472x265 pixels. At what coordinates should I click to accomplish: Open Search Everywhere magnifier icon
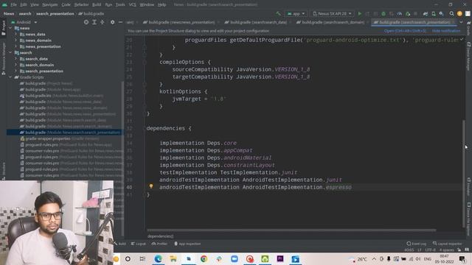451,13
